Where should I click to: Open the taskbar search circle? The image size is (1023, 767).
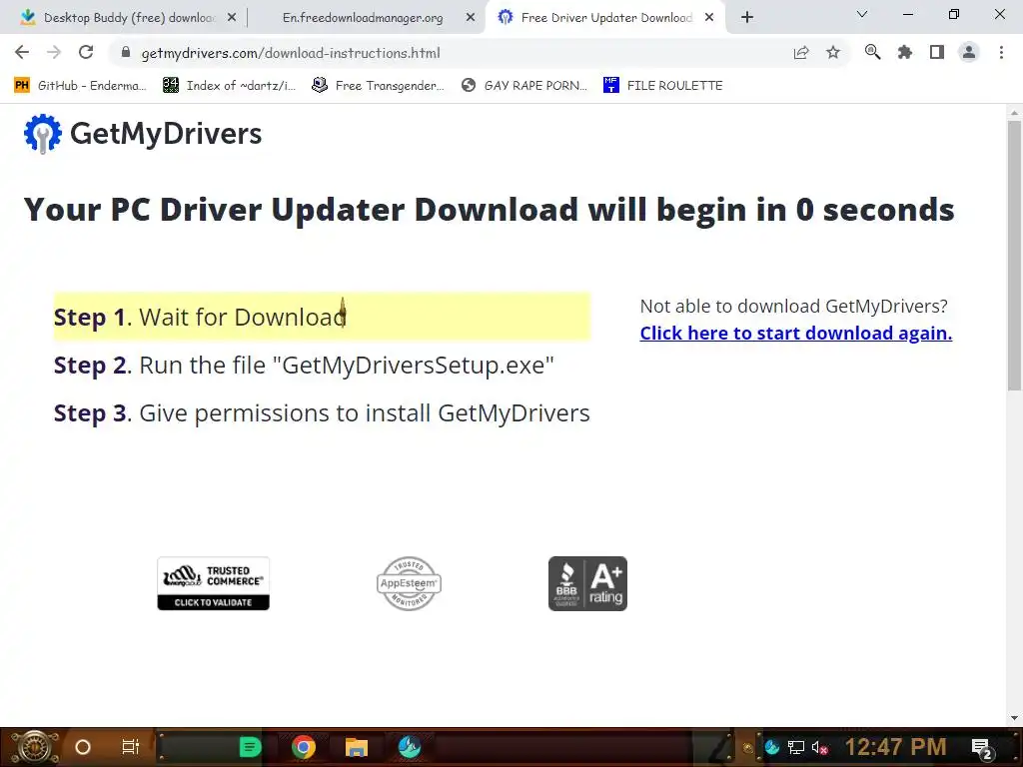coord(83,747)
